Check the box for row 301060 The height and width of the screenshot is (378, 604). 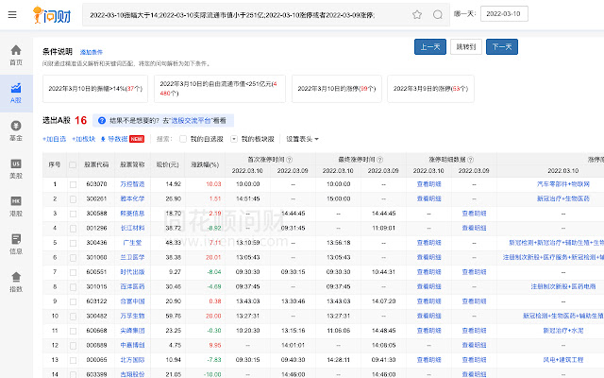click(x=73, y=258)
